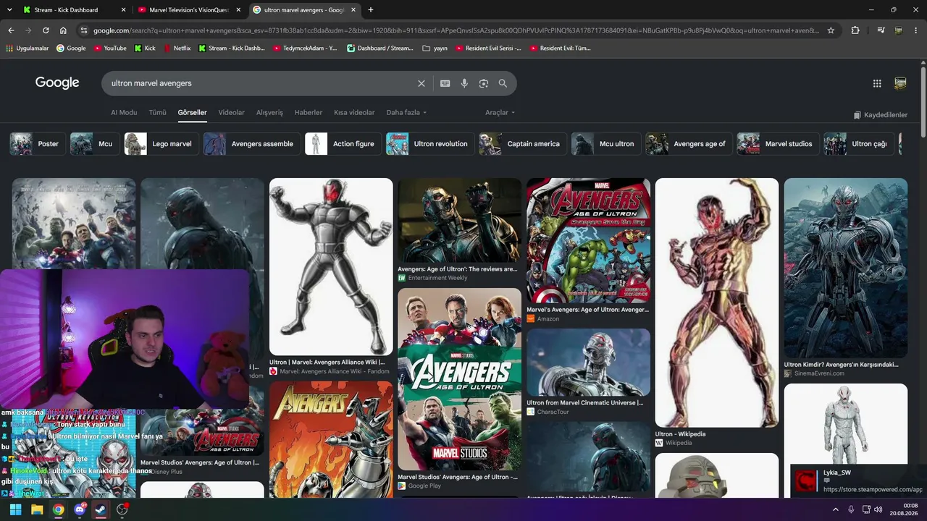Open the Kaydedilenler saved items
The image size is (927, 521).
881,115
